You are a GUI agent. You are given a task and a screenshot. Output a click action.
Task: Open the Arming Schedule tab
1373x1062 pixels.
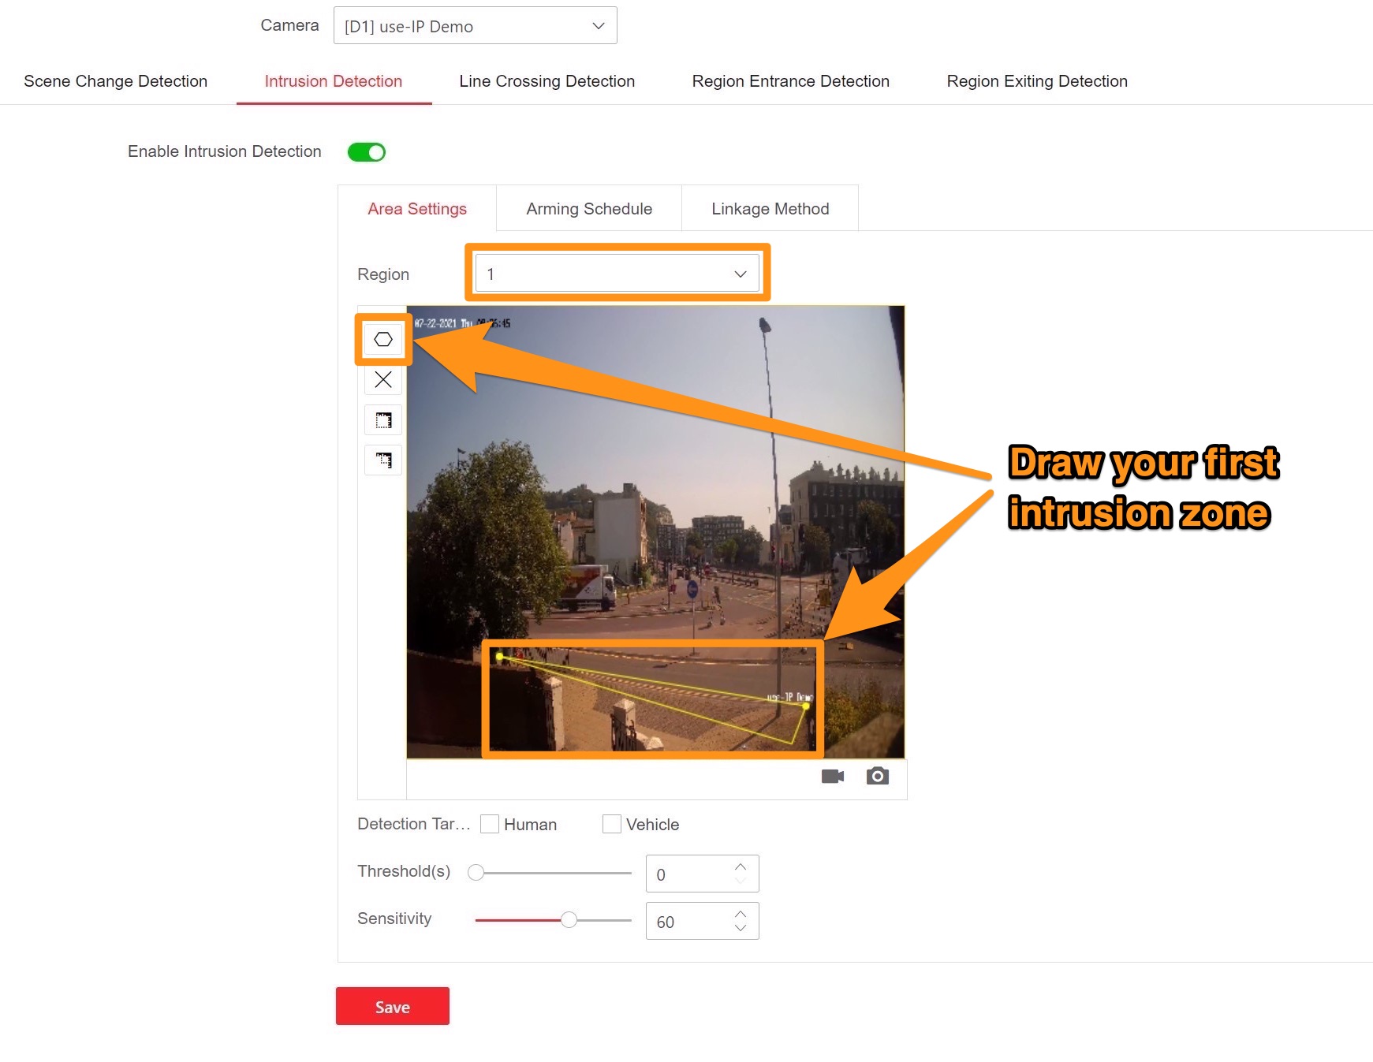pos(588,209)
